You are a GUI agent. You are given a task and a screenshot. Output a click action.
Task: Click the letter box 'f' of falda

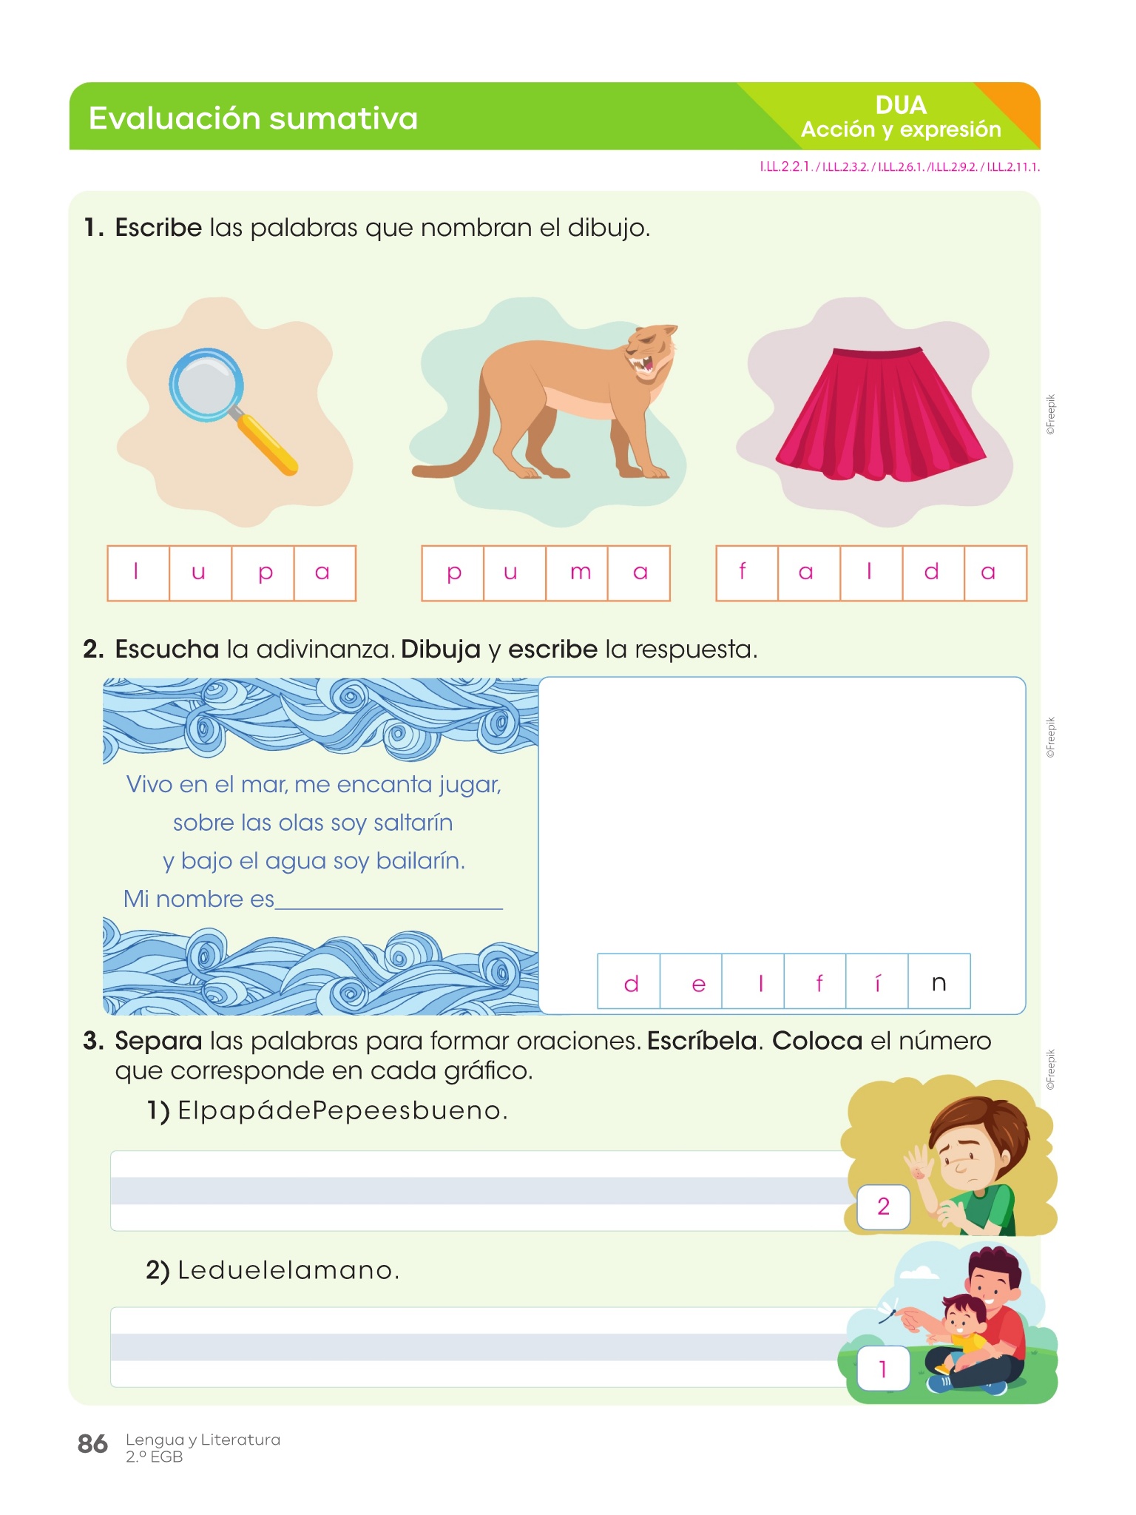click(x=747, y=573)
